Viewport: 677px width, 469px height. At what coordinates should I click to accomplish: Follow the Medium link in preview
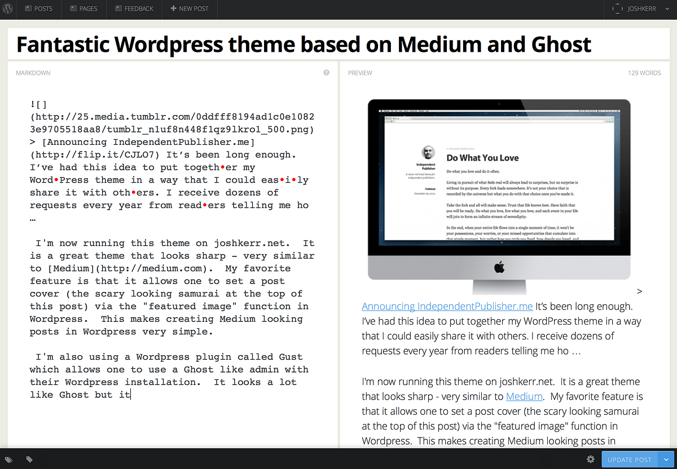524,396
